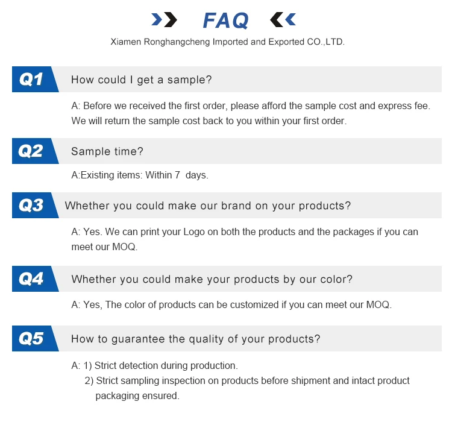Click "Strict sampling inspection" answer line

click(x=247, y=388)
